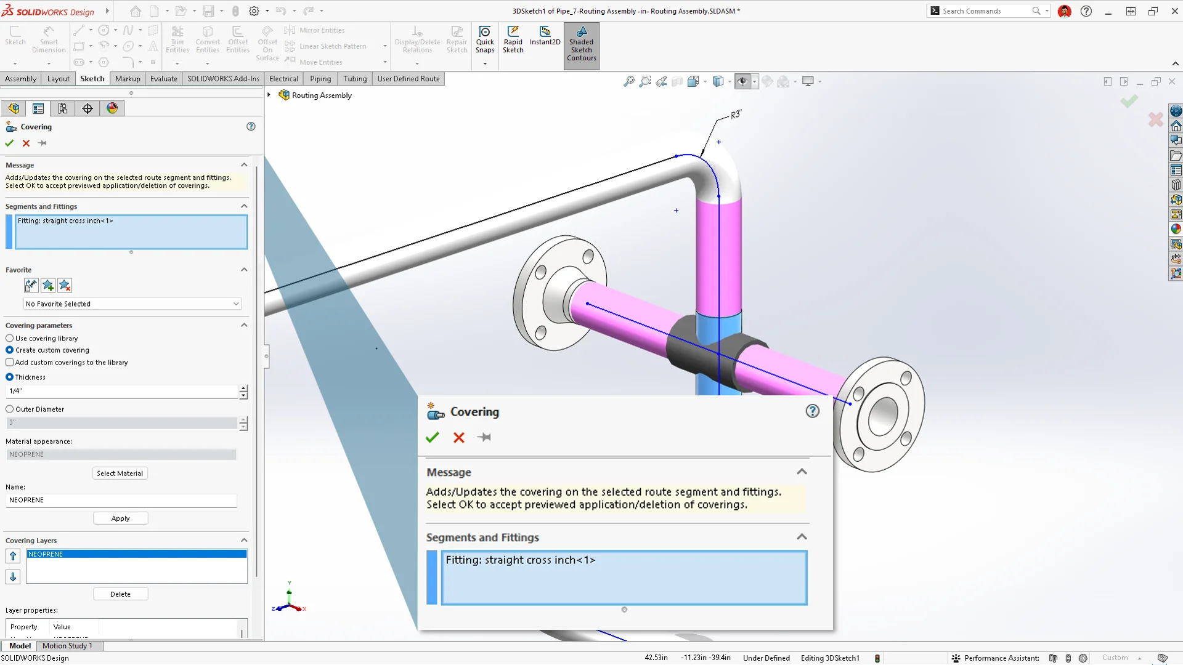Collapse the Segments and Fittings section
1183x665 pixels.
pyautogui.click(x=244, y=206)
